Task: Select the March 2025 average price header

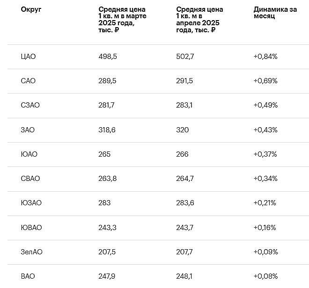Action: (122, 20)
